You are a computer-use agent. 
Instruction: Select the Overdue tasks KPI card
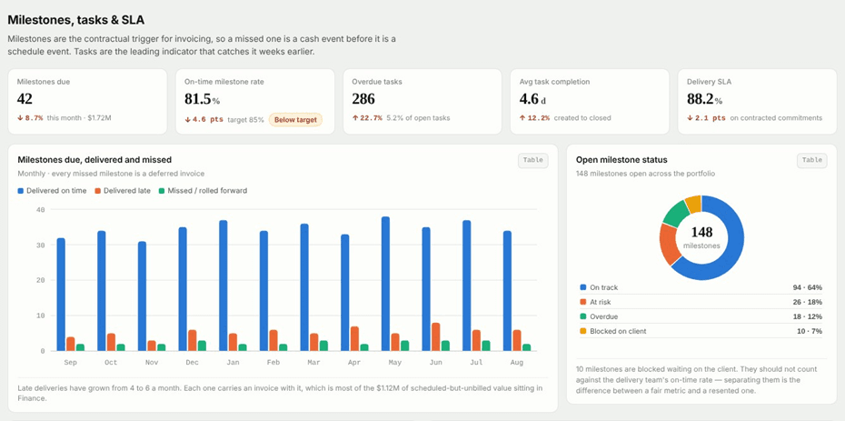[x=422, y=101]
